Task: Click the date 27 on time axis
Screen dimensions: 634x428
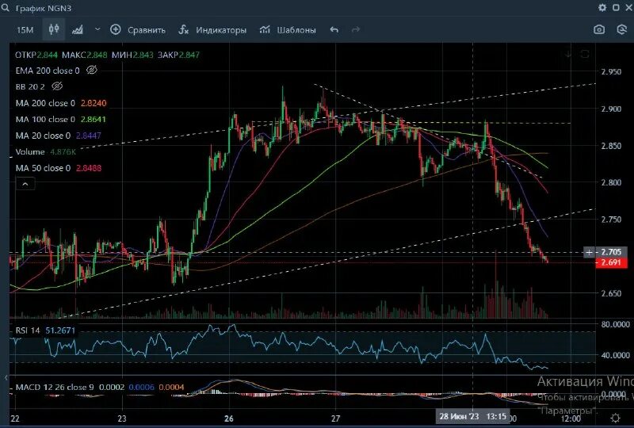Action: click(335, 418)
